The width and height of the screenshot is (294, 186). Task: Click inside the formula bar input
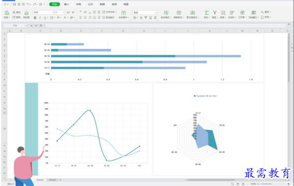click(x=166, y=26)
